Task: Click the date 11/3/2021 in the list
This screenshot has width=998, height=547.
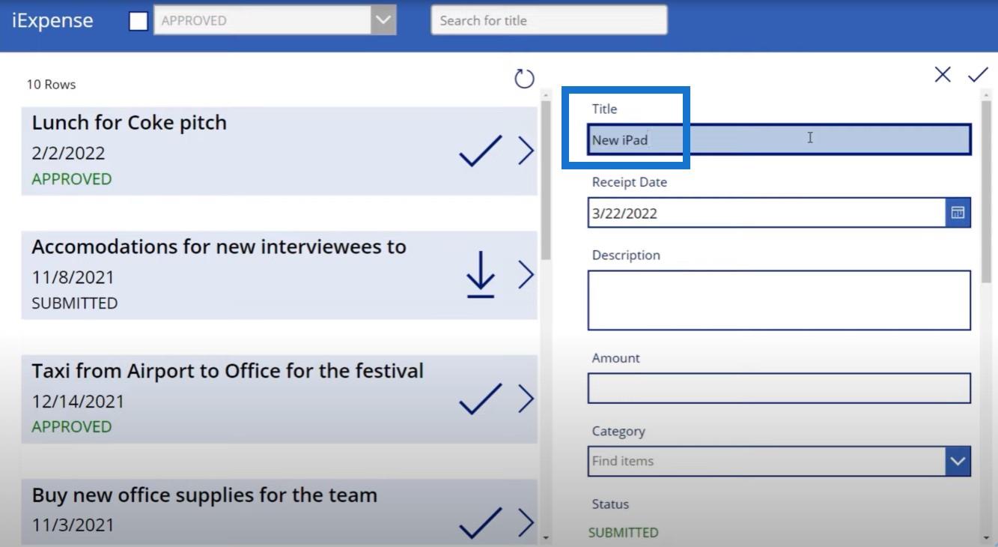Action: click(x=73, y=525)
